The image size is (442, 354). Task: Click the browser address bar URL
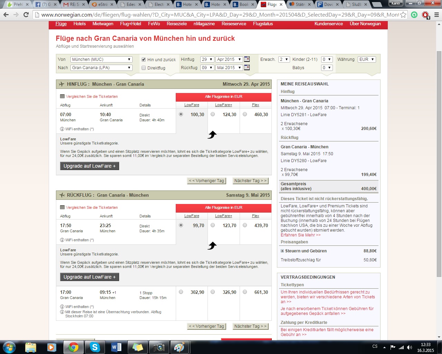[x=220, y=15]
